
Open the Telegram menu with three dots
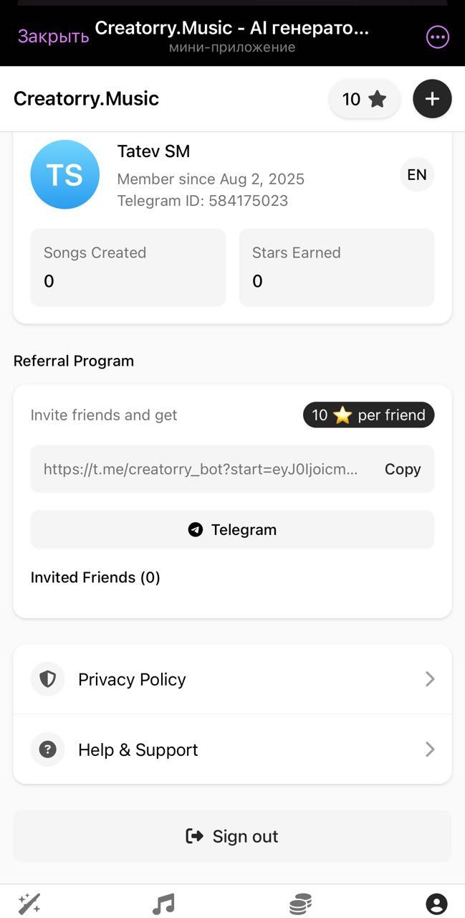437,36
